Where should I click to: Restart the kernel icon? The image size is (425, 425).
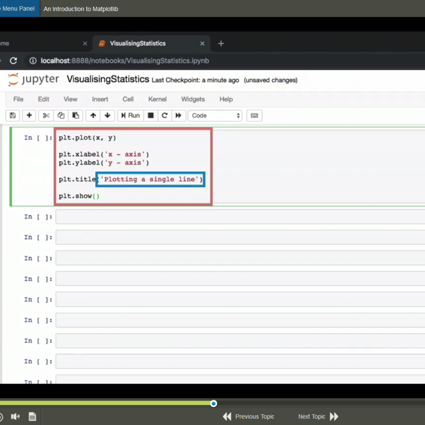[x=165, y=115]
